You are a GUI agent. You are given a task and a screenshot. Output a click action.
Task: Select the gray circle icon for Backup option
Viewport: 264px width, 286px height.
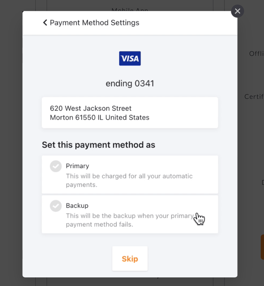[x=56, y=206]
